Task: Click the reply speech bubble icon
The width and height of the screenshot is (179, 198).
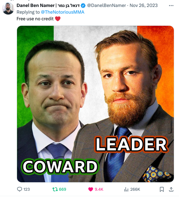Action: click(19, 189)
